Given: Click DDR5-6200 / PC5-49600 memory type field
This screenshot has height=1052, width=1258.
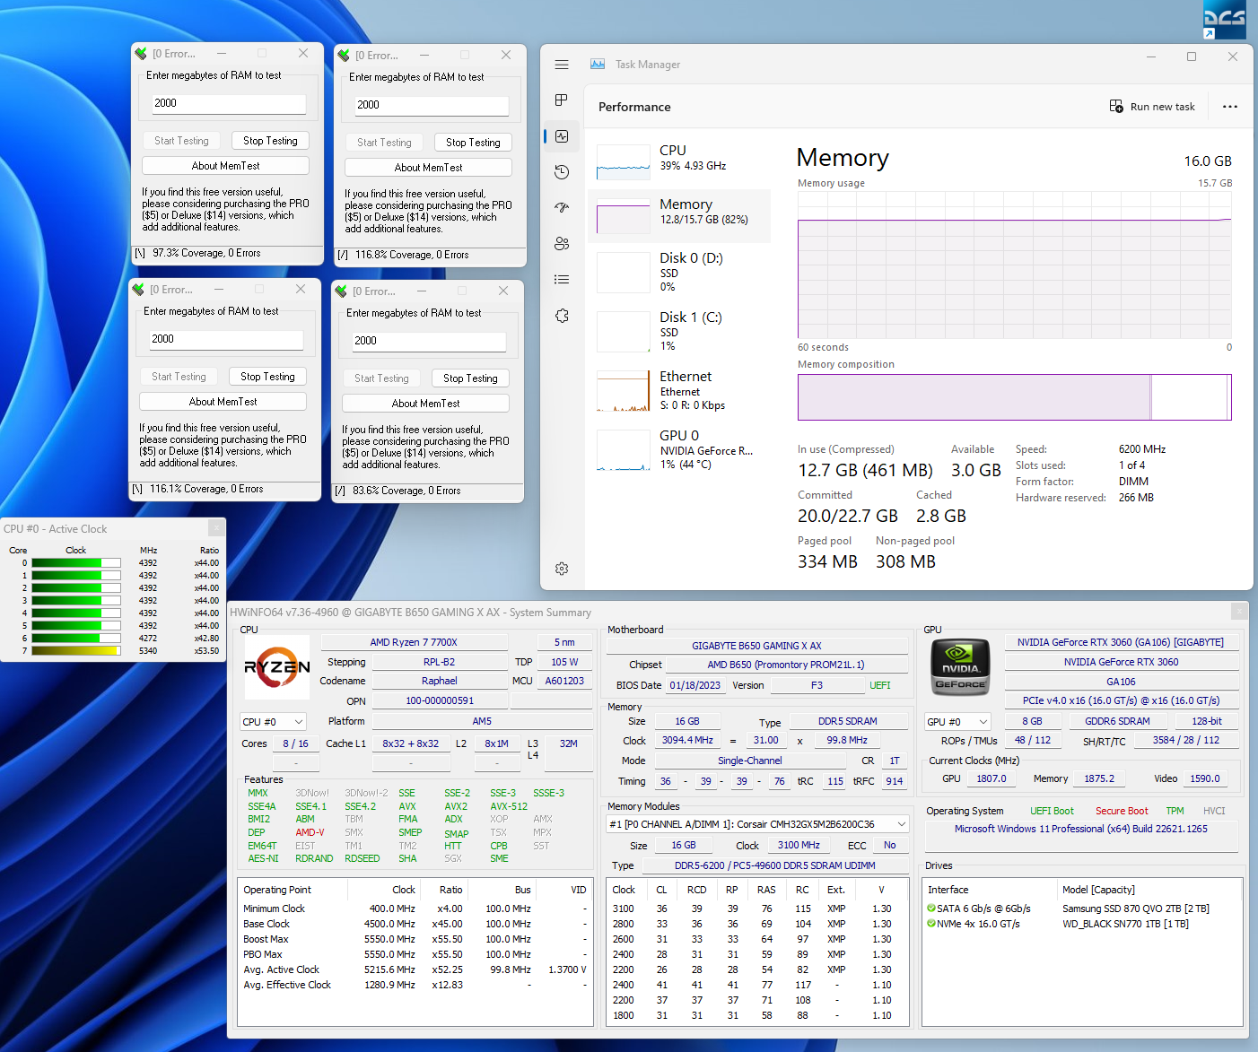Looking at the screenshot, I should [775, 865].
